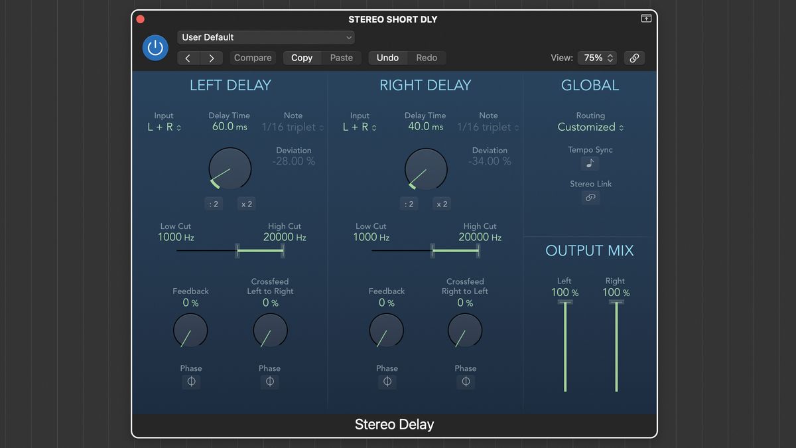Toggle the Phase invert for Left Delay feedback
The height and width of the screenshot is (448, 796).
pos(191,381)
